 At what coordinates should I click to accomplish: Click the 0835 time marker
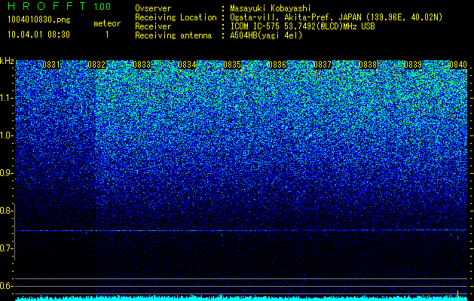tap(232, 65)
